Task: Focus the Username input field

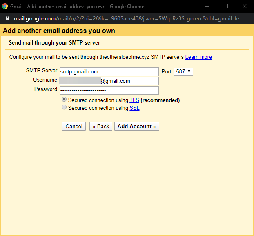Action: click(x=109, y=81)
